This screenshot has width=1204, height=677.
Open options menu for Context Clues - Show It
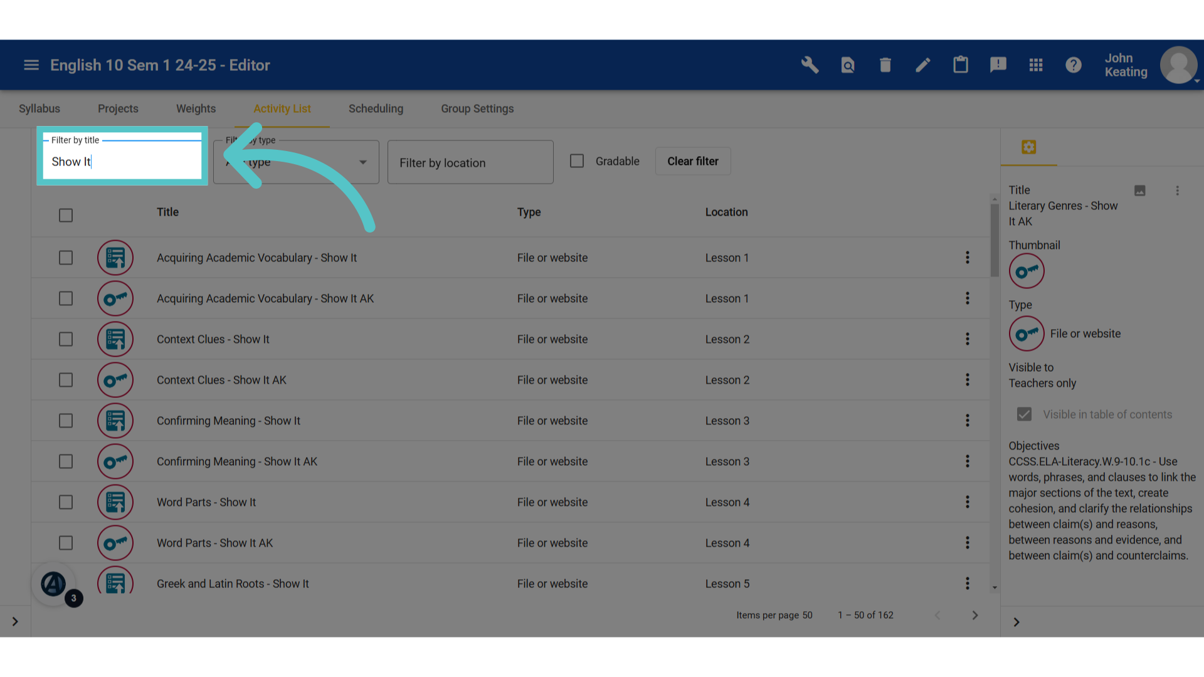coord(968,339)
